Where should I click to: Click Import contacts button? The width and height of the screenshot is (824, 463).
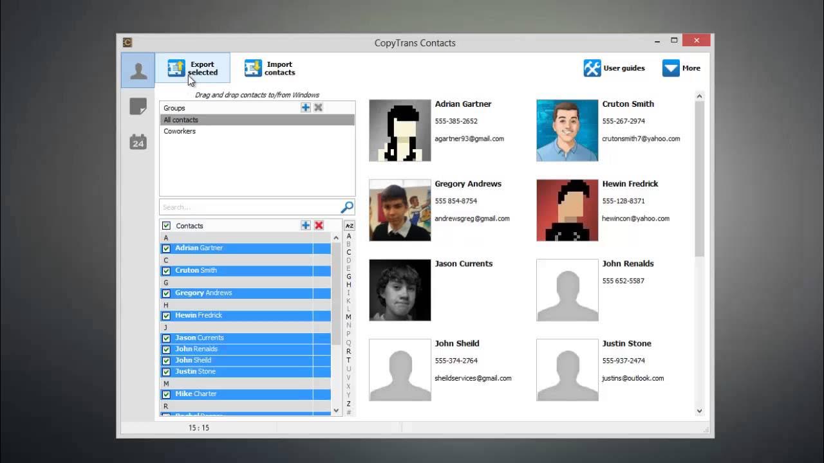point(270,68)
